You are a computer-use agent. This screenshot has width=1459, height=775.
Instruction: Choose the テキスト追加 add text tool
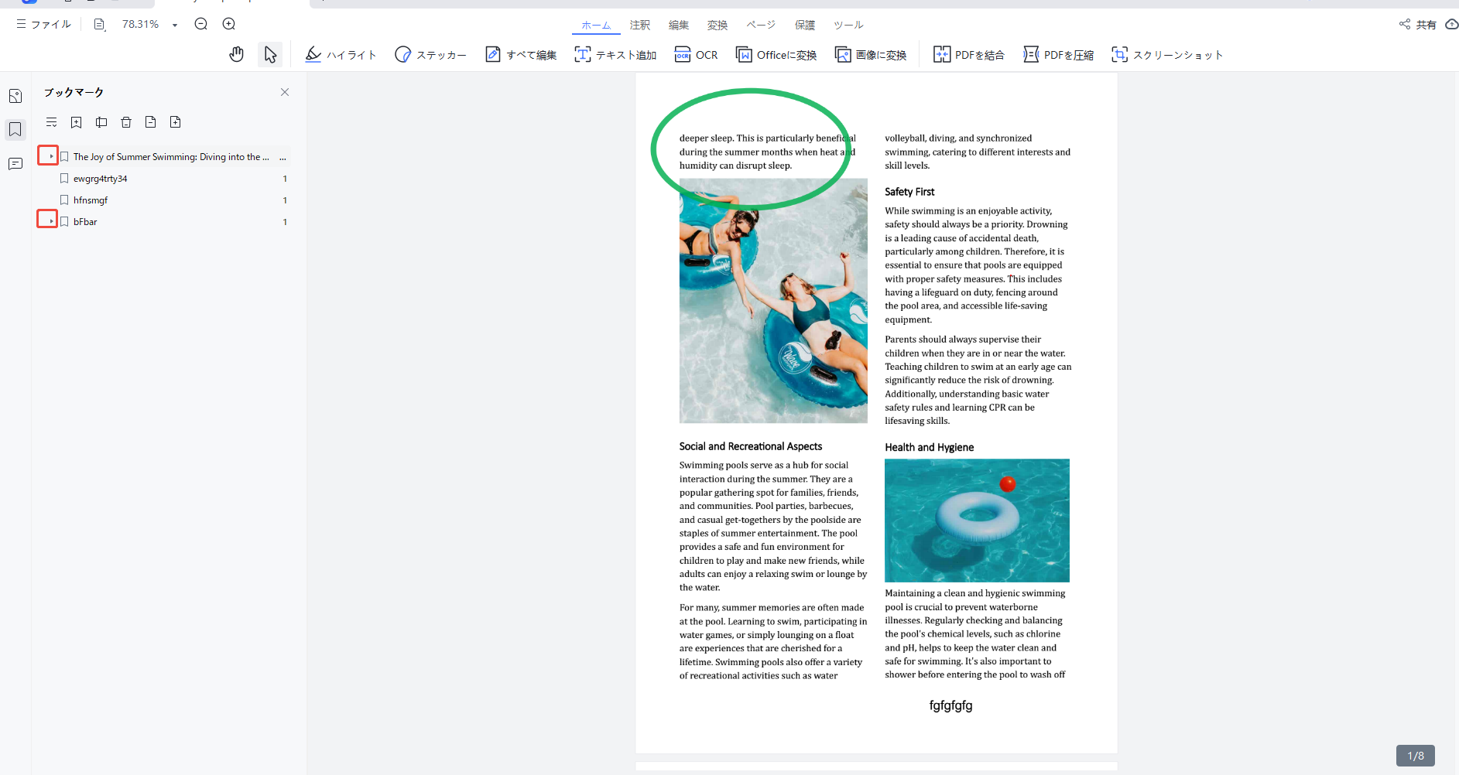point(615,55)
